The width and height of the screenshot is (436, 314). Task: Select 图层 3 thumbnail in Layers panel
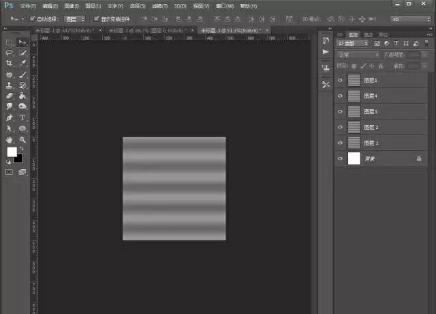[x=354, y=111]
